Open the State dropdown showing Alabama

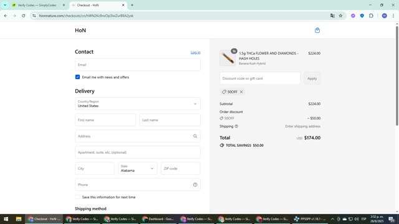[138, 169]
